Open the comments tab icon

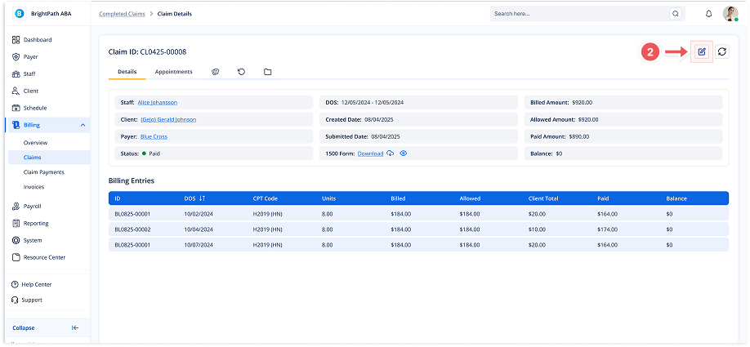(216, 72)
